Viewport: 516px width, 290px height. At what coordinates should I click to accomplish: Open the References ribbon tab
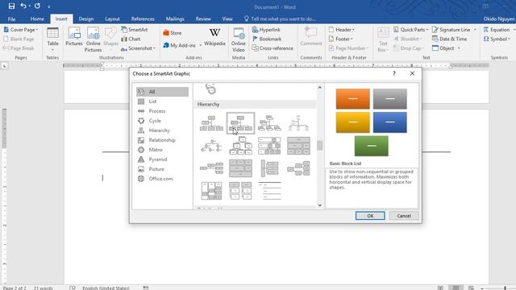[143, 19]
